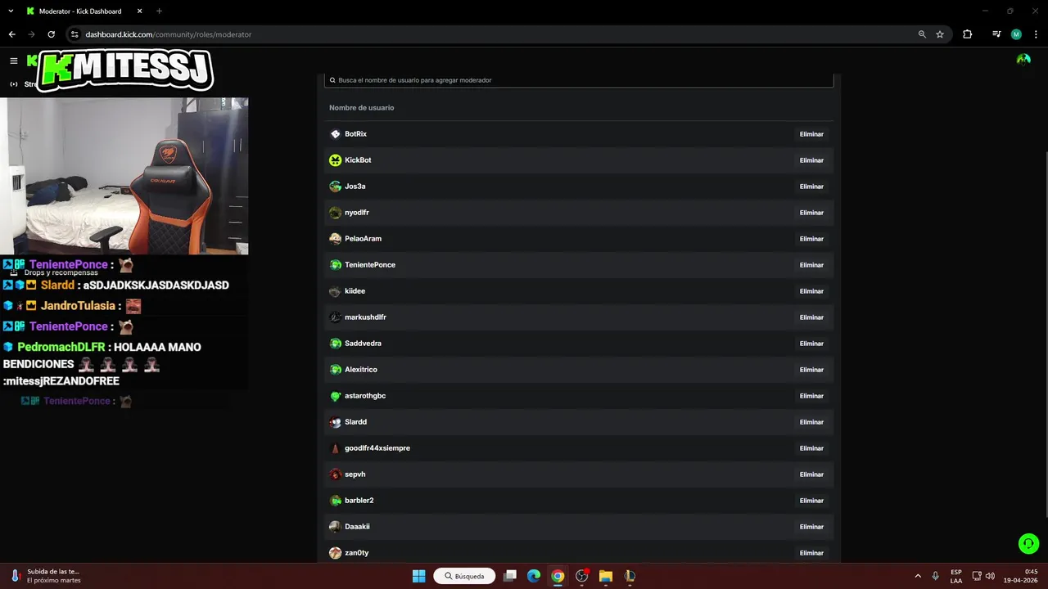Viewport: 1048px width, 589px height.
Task: Open the hamburger menu in Kick dashboard
Action: (x=13, y=61)
